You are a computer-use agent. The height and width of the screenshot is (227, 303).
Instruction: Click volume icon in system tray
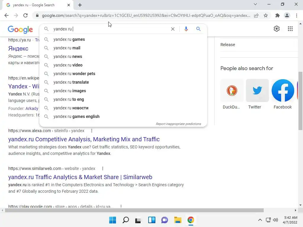coord(275,220)
